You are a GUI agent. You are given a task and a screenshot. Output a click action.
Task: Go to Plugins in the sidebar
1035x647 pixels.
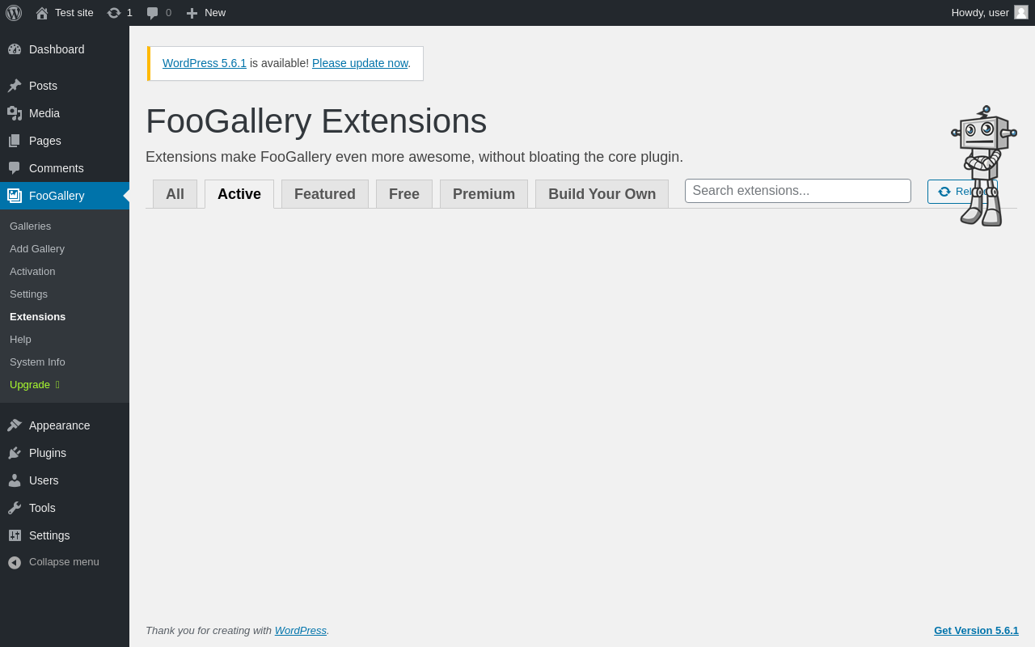48,453
